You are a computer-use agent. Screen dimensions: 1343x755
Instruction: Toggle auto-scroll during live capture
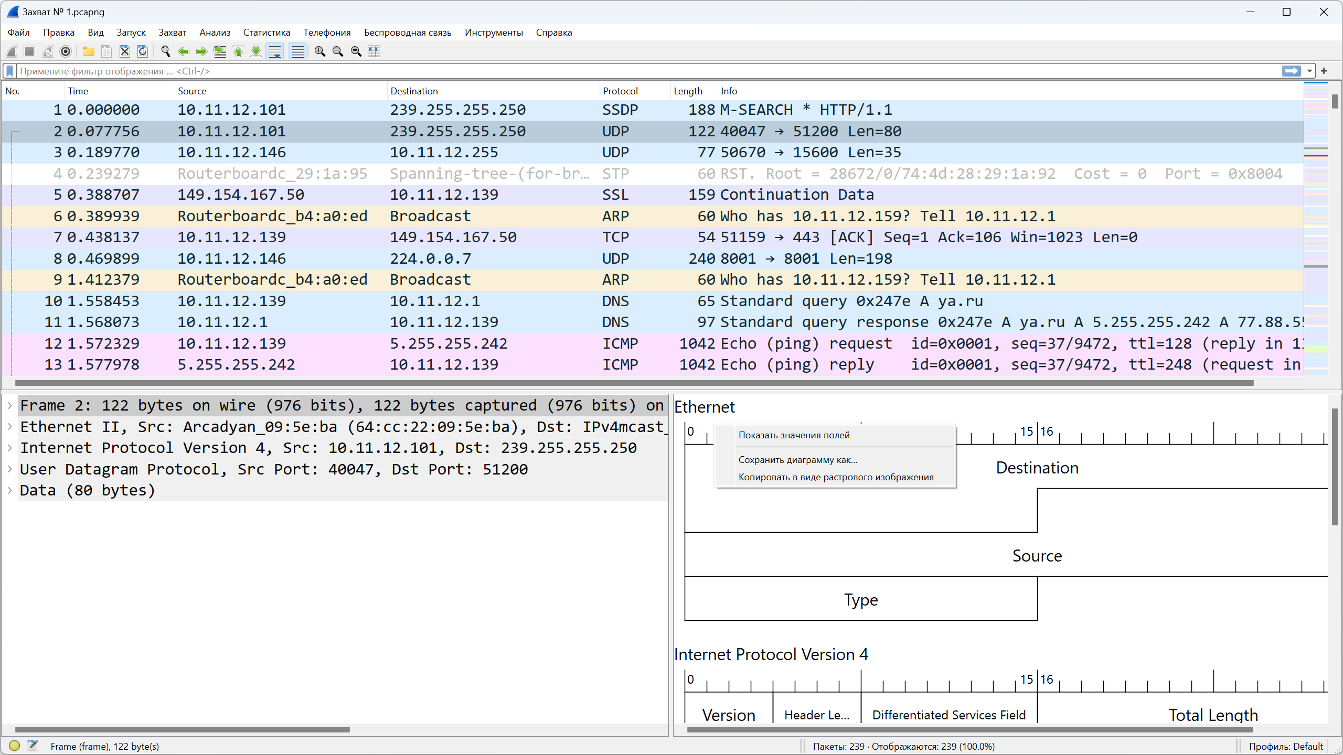274,51
